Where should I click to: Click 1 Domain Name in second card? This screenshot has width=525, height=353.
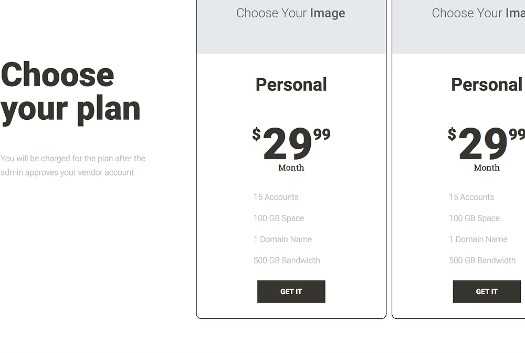click(478, 239)
